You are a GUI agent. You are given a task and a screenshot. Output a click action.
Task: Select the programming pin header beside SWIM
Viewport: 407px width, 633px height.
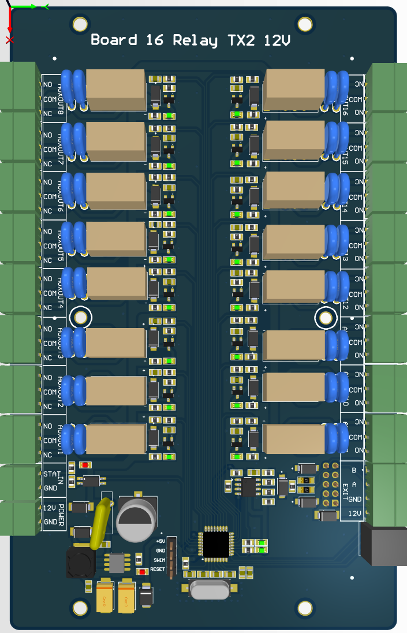171,557
